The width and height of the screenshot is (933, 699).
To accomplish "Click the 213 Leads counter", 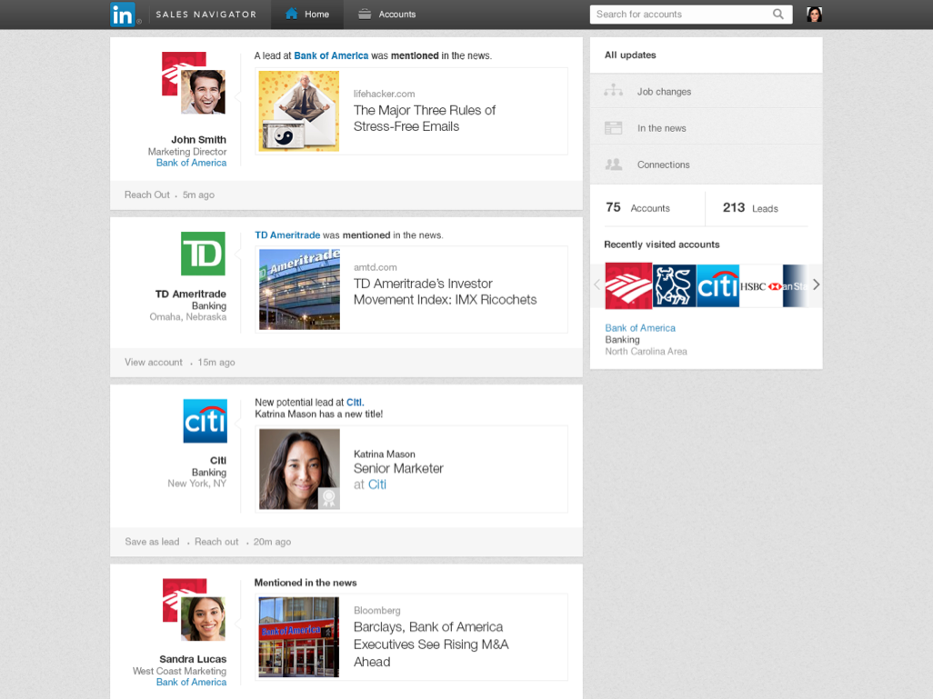I will pos(750,207).
